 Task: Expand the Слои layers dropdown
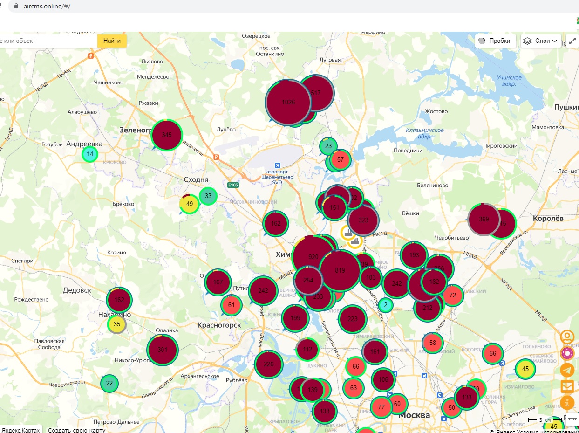(x=540, y=41)
